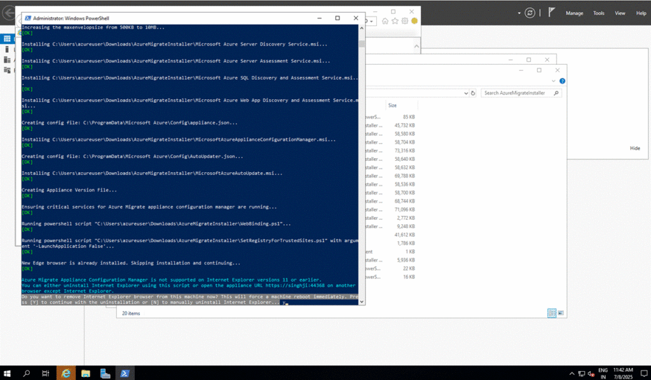Click the Server Manager back arrow
Screen dimensions: 651x380
click(x=8, y=13)
